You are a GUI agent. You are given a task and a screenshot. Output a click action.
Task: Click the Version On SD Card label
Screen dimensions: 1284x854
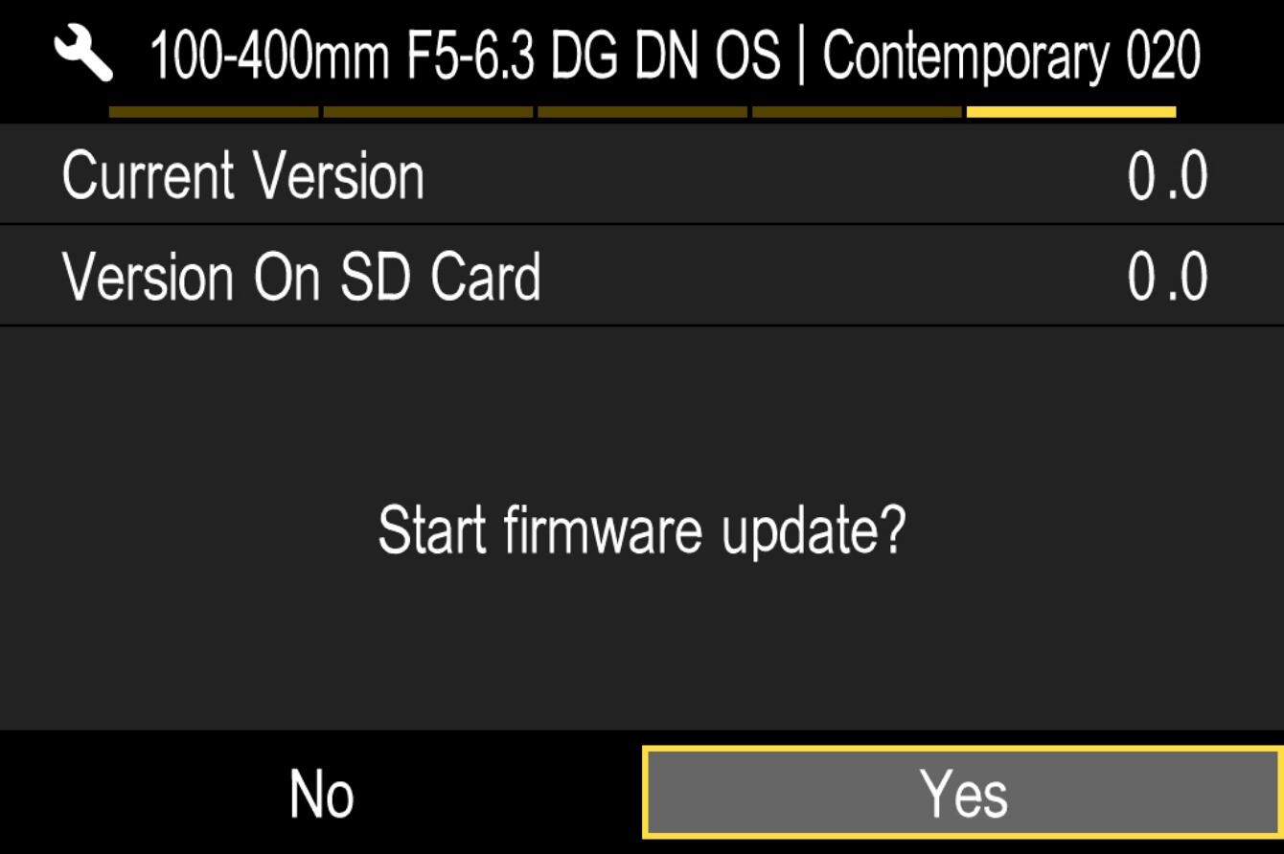point(302,277)
